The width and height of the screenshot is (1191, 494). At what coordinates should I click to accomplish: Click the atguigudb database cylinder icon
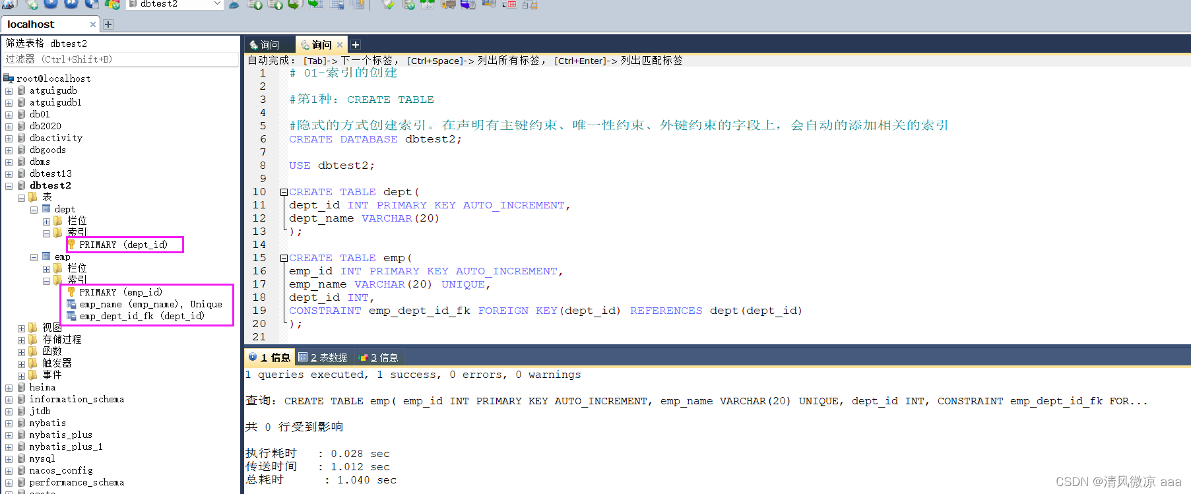(22, 90)
